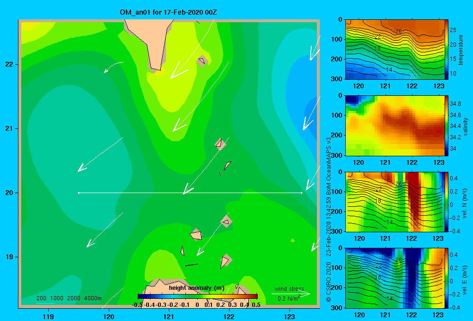473x321 pixels.
Task: Click the latitude 19 tick label on main map
Action: click(x=9, y=257)
